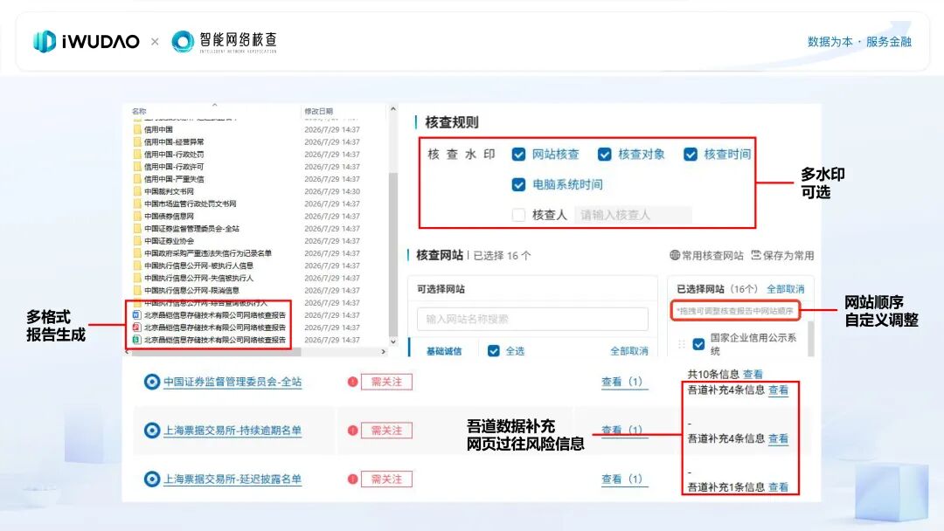Click the circle icon beside 上海票据交易所-持续逾期名单
Screen dimensions: 944x531
[152, 430]
